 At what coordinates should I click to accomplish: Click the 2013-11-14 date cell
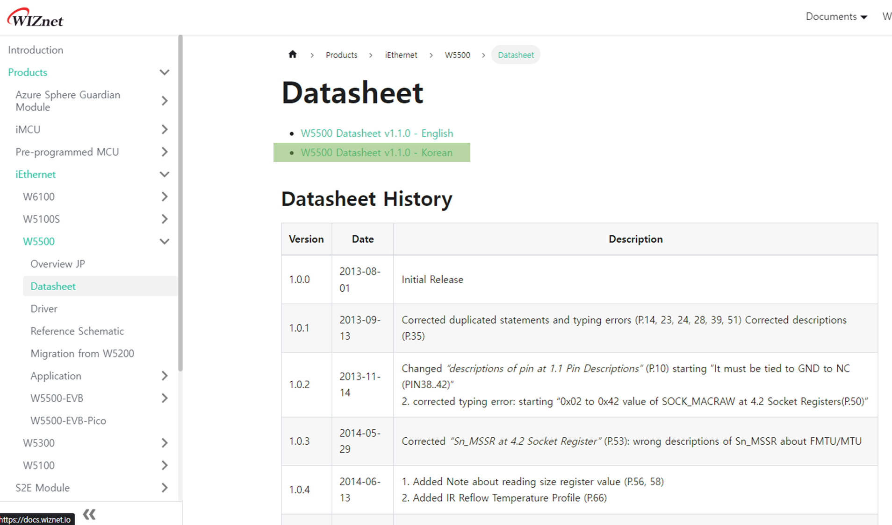pos(363,385)
